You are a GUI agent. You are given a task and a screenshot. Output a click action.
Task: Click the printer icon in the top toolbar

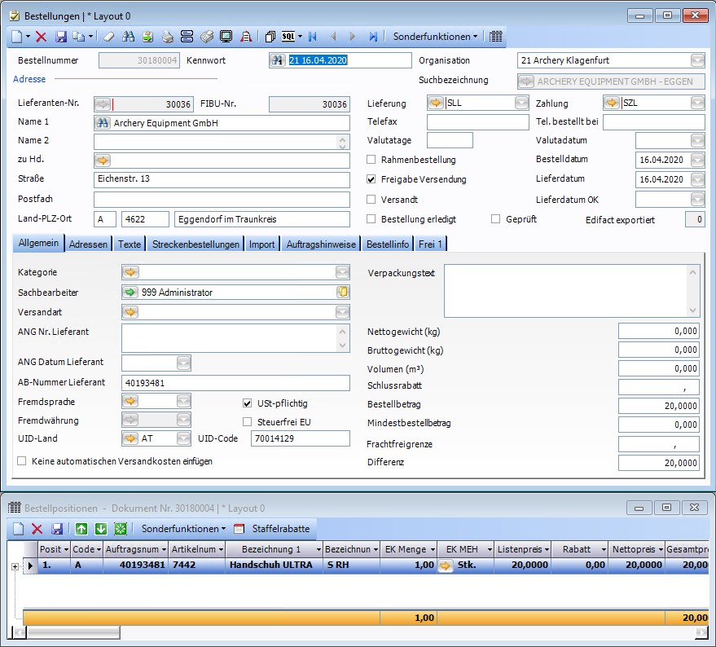point(167,37)
